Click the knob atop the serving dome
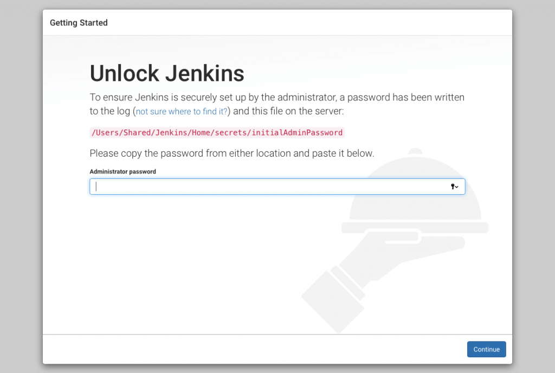Image resolution: width=555 pixels, height=373 pixels. point(415,152)
